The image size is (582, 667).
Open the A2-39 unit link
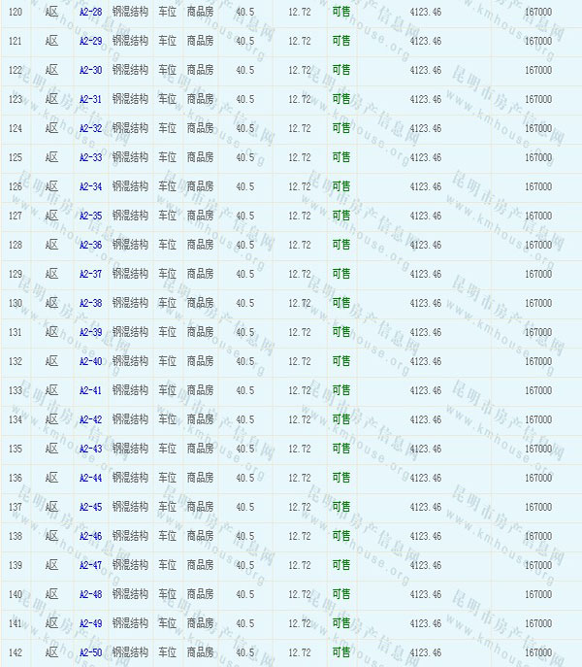(90, 332)
